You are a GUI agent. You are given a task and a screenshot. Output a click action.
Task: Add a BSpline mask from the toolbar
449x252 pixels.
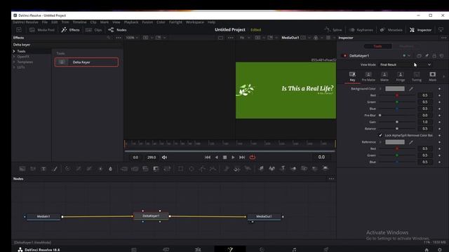pyautogui.click(x=213, y=169)
